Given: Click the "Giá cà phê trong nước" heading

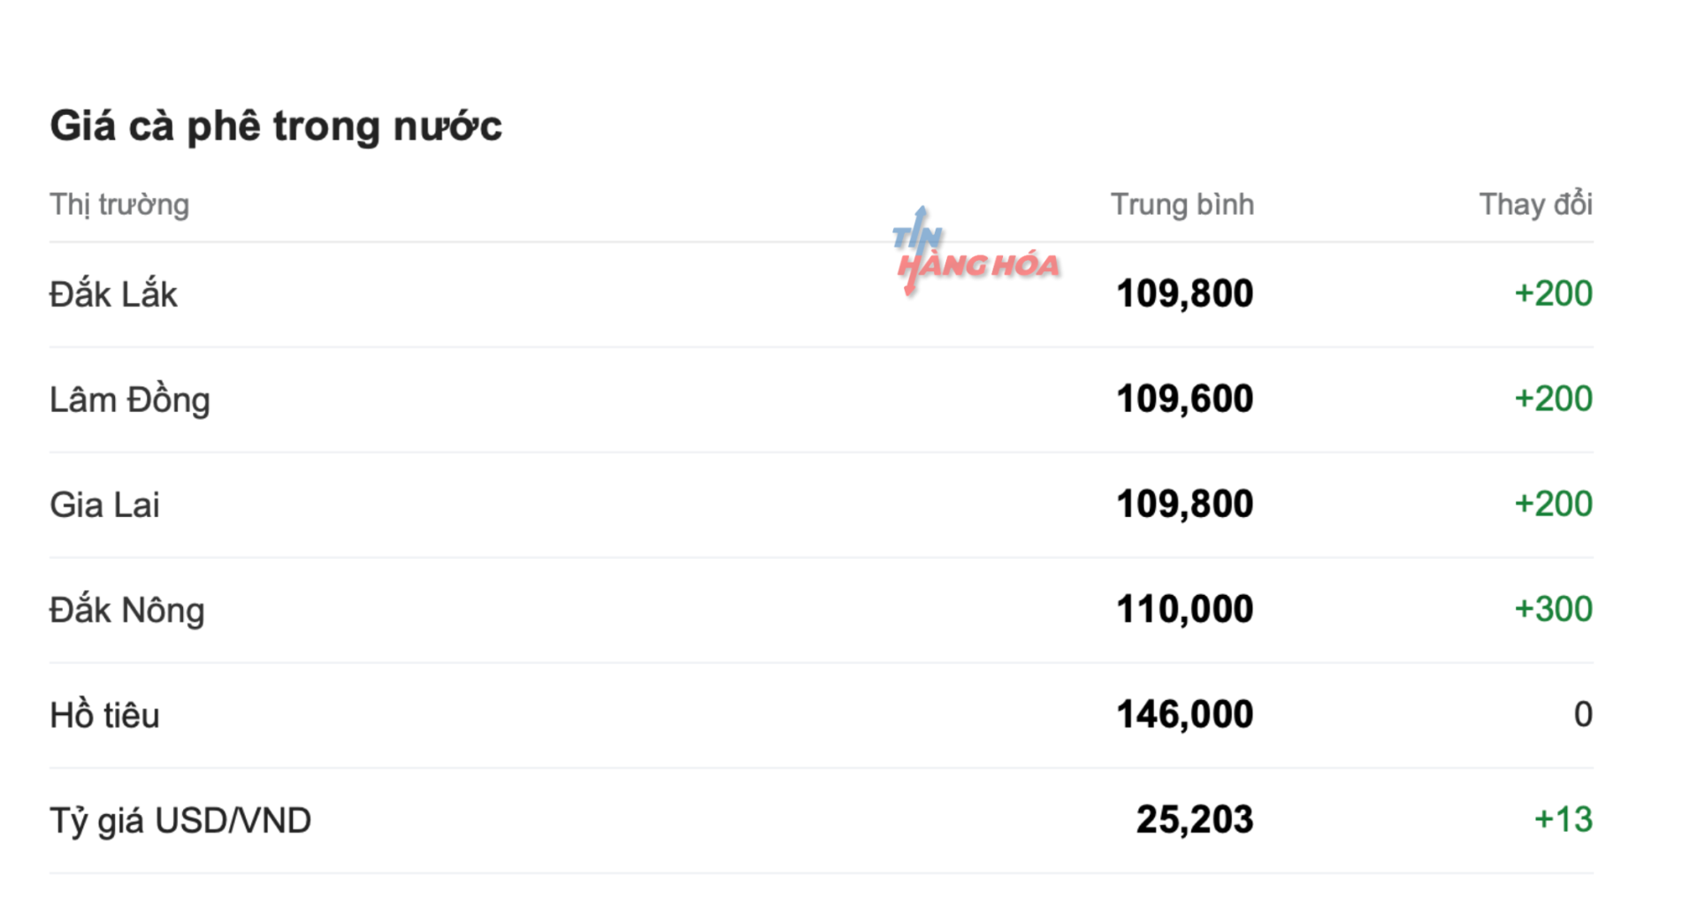Looking at the screenshot, I should [276, 126].
